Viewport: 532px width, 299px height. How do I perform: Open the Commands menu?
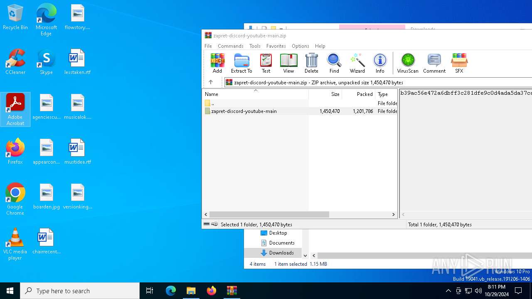pyautogui.click(x=231, y=46)
